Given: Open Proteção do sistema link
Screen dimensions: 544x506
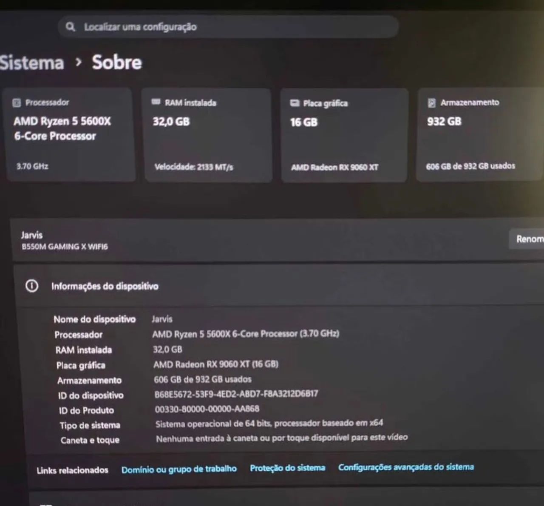Looking at the screenshot, I should click(287, 468).
